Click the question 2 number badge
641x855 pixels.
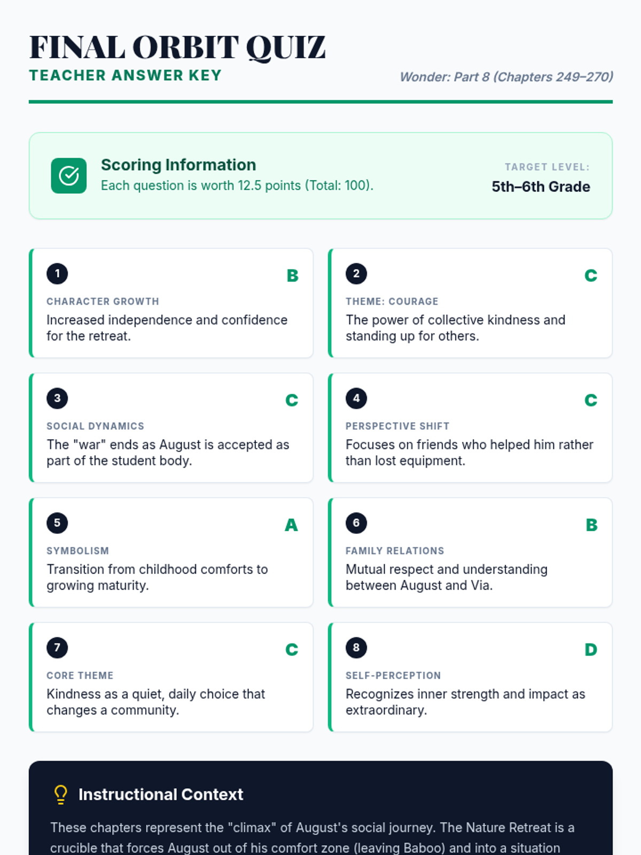pyautogui.click(x=356, y=274)
